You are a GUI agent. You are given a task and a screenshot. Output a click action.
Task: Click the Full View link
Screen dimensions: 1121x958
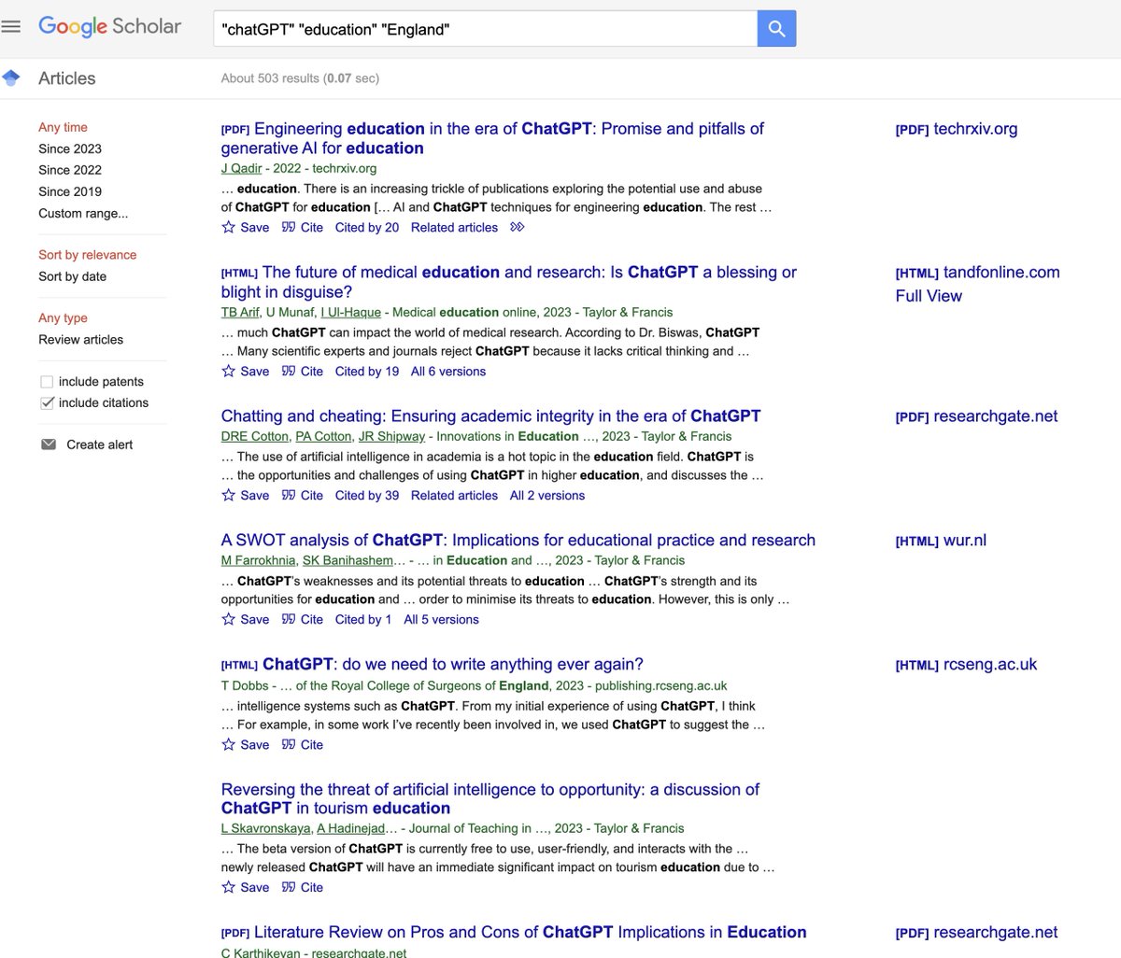929,296
